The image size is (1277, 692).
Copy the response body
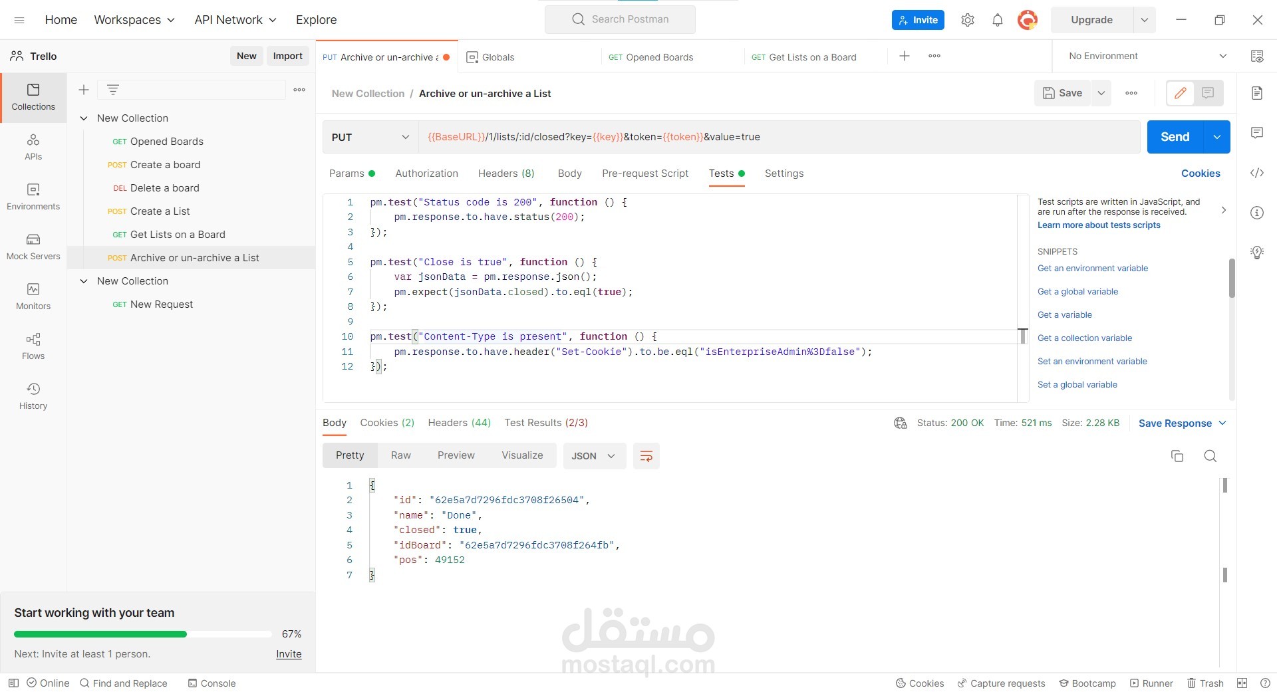point(1177,456)
